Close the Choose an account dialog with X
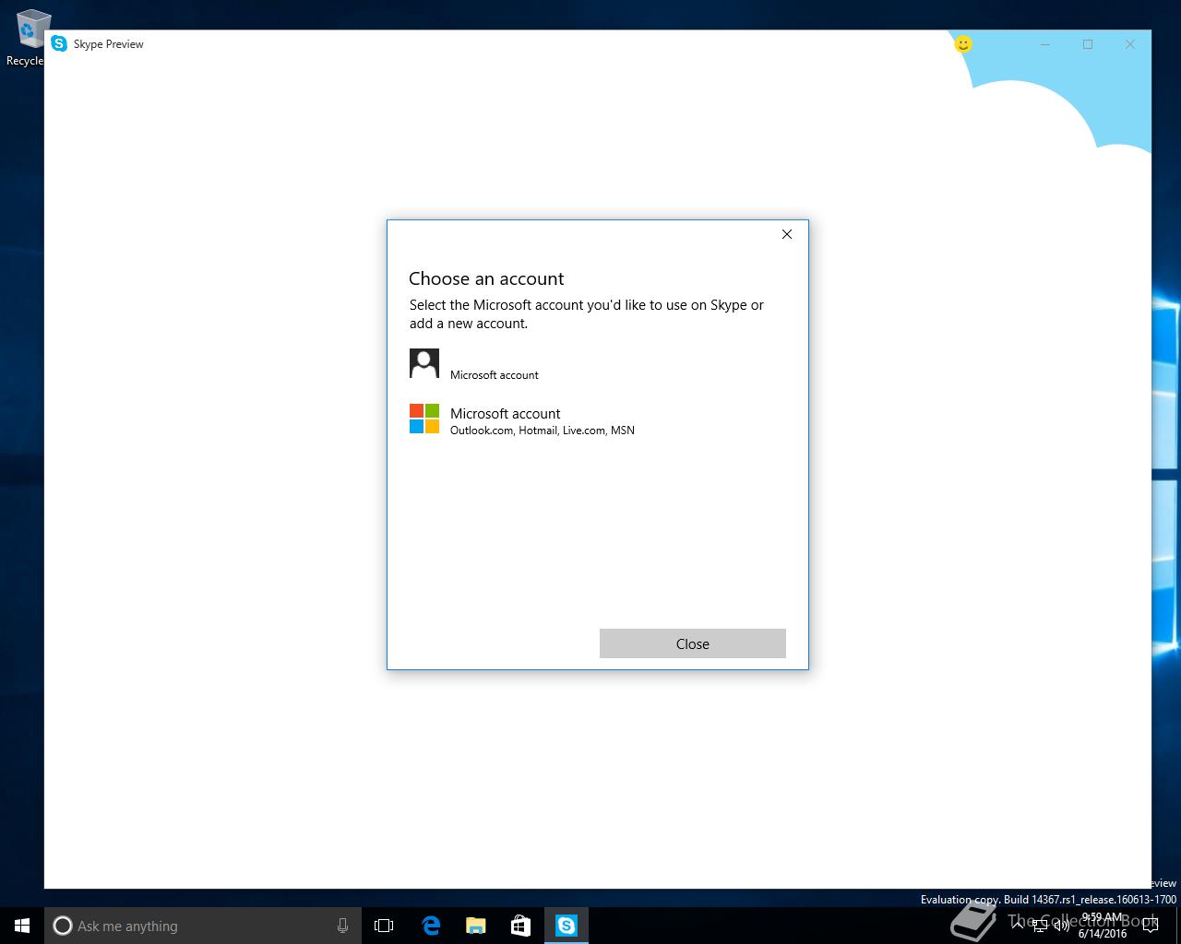Screen dimensions: 1181x944 pyautogui.click(x=787, y=234)
